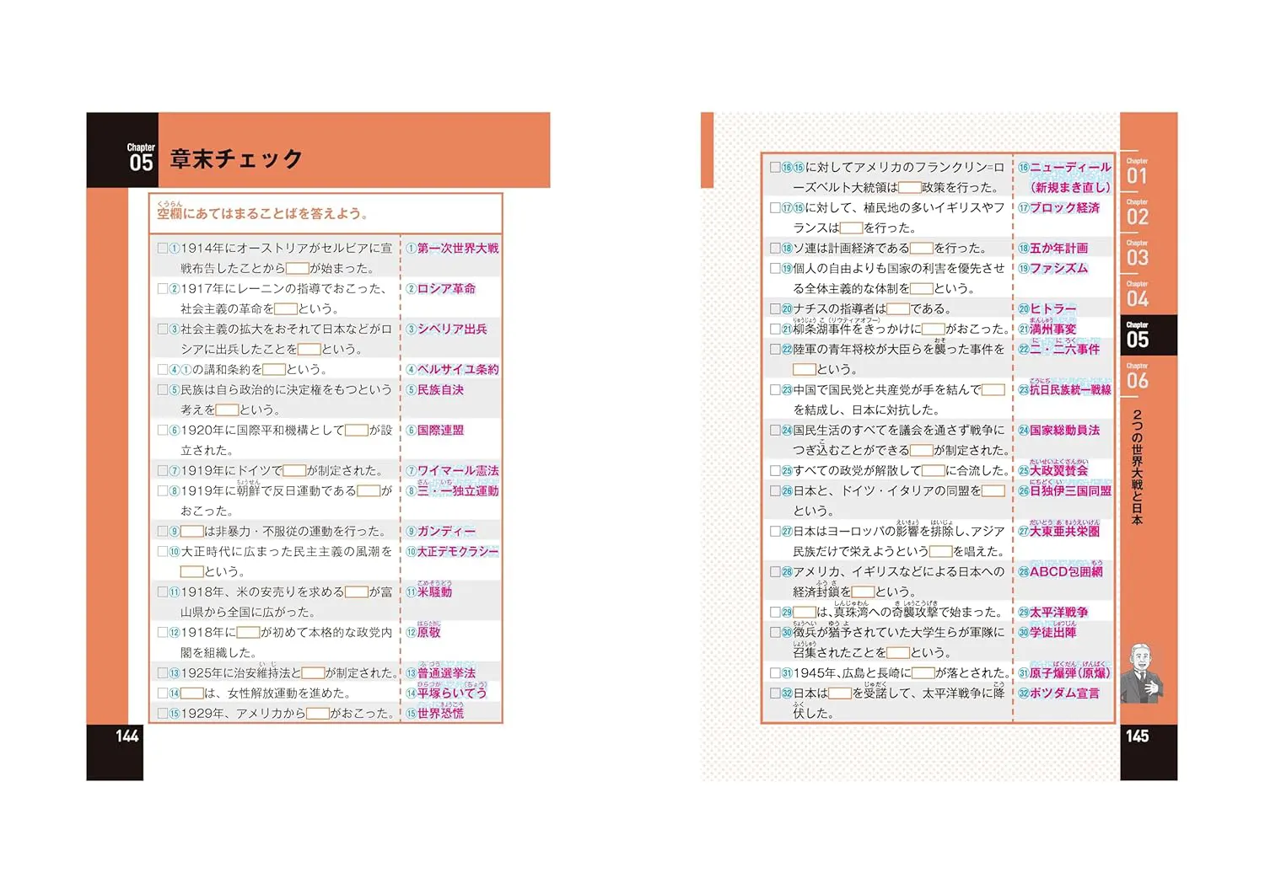Click the blank answer box in question ⑳
The height and width of the screenshot is (894, 1265).
[898, 309]
